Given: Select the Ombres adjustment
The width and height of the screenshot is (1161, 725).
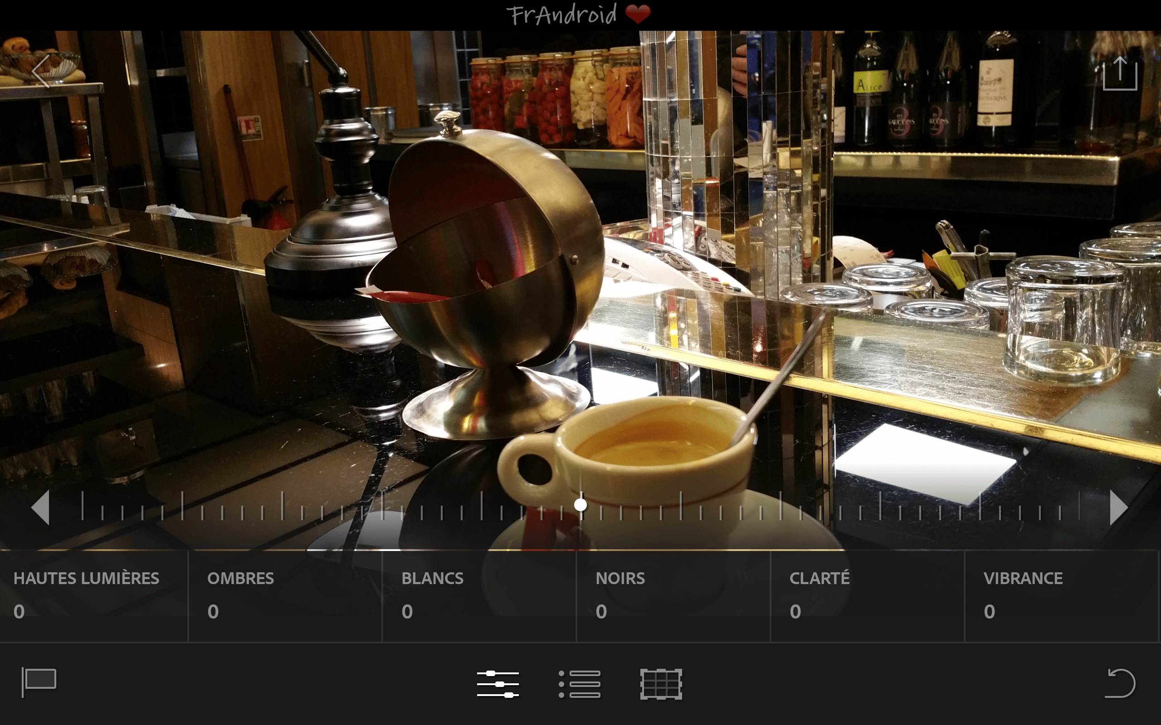Looking at the screenshot, I should pos(285,595).
